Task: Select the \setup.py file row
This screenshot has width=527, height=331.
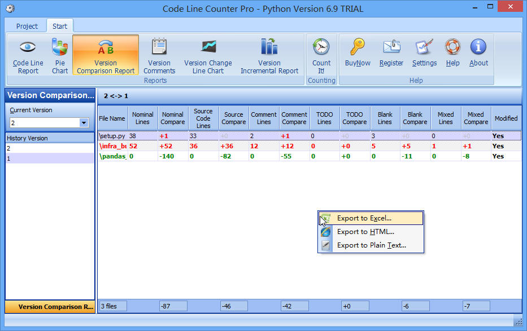Action: (x=310, y=136)
